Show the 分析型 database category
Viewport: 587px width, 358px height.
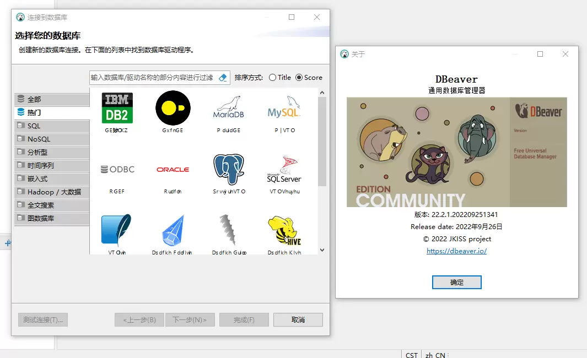pos(52,152)
